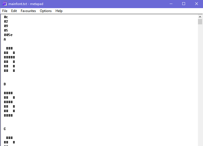Viewport: 203px width, 146px height.
Task: Open the Options menu
Action: tap(46, 11)
